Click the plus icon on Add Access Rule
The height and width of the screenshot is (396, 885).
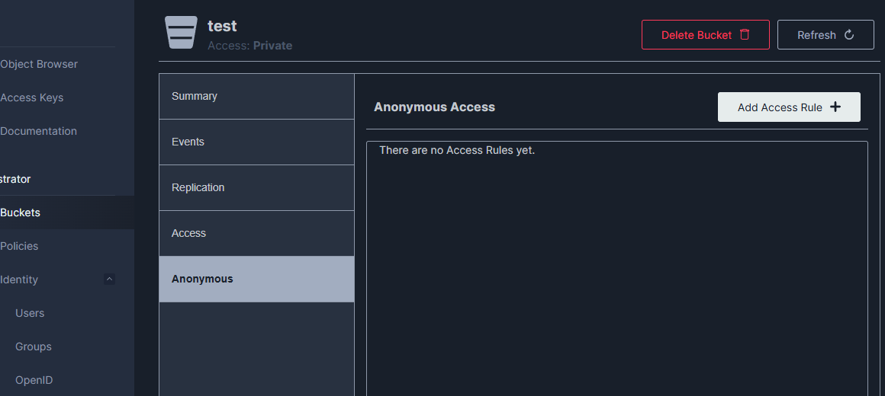[835, 107]
